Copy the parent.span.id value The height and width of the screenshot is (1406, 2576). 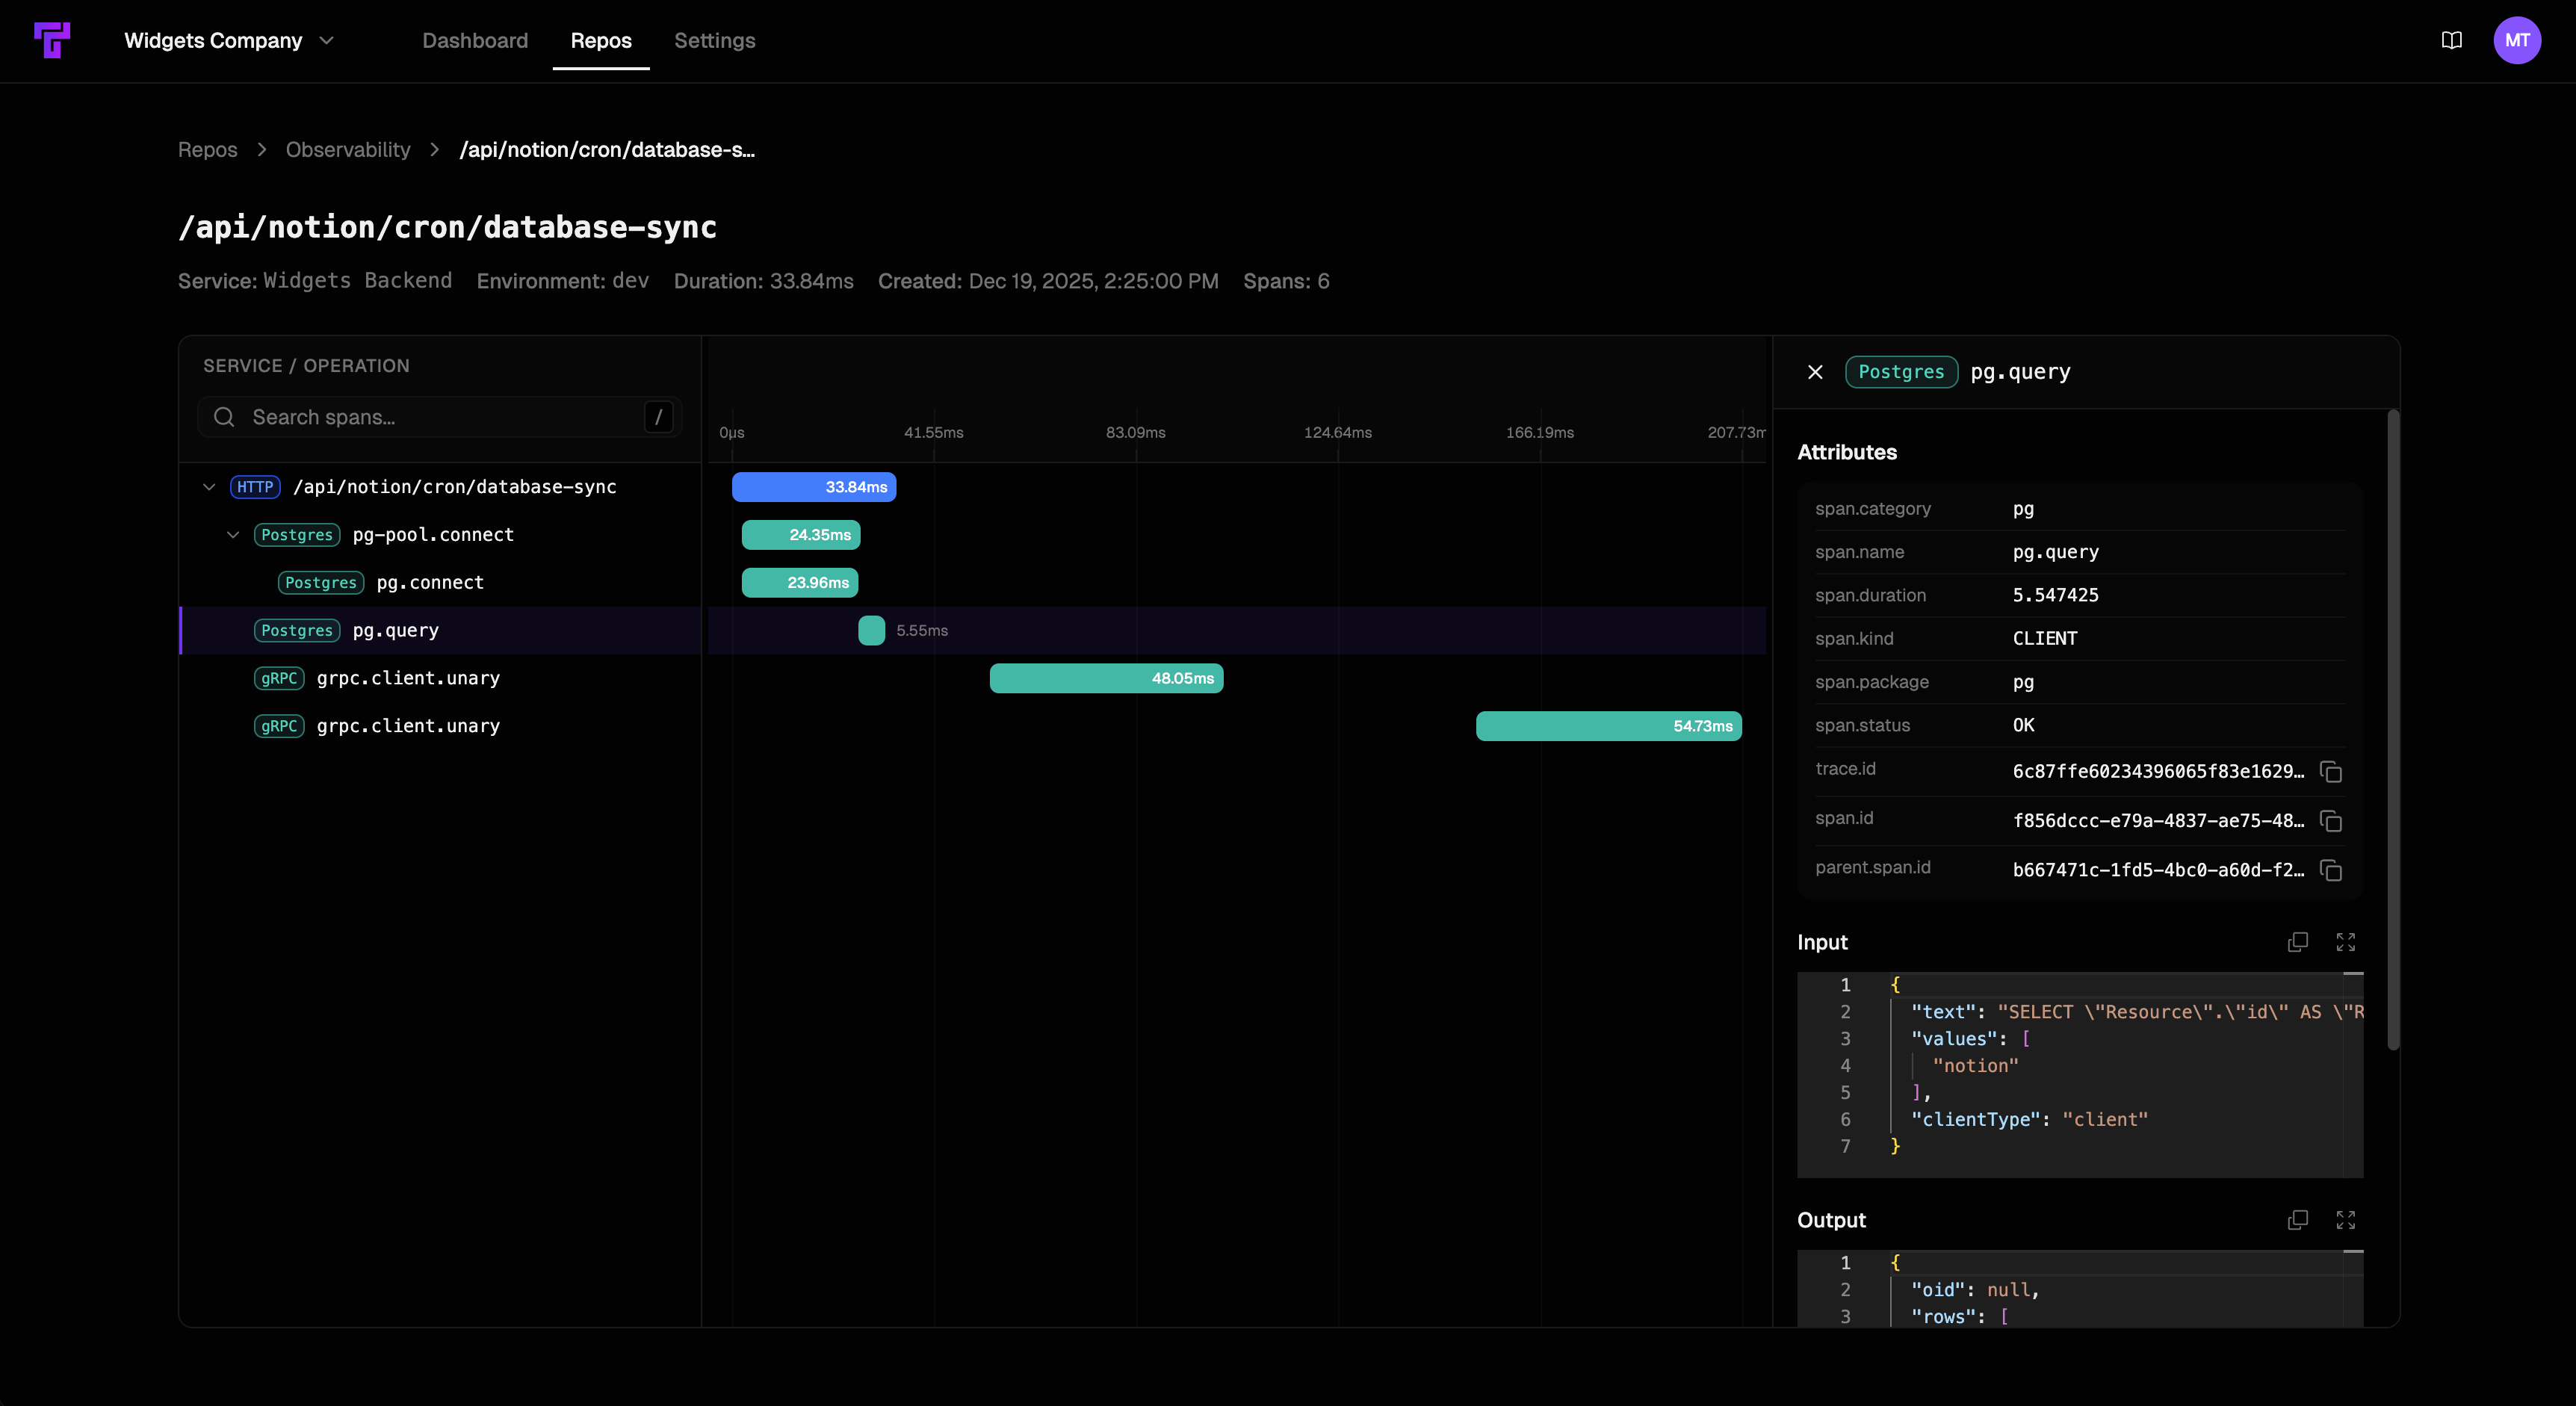pos(2332,871)
